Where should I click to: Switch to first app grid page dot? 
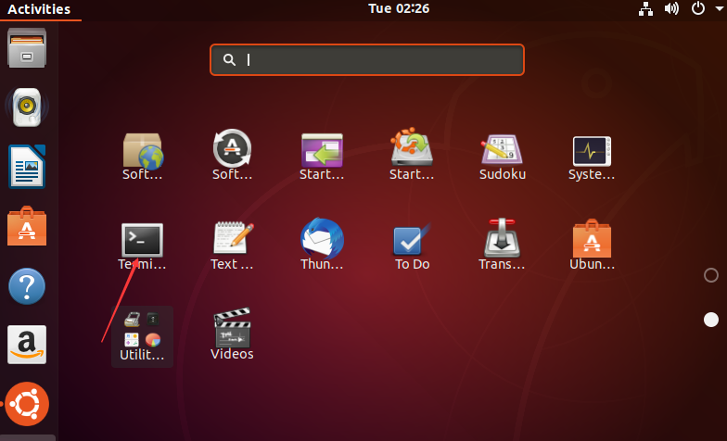[x=711, y=275]
